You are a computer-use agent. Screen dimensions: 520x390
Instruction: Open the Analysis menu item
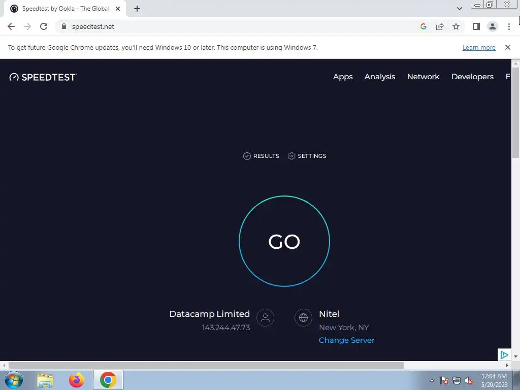[x=380, y=77]
